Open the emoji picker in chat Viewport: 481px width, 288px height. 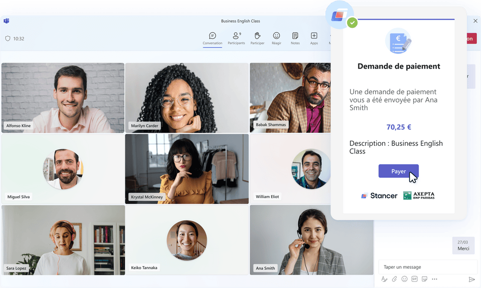[404, 279]
